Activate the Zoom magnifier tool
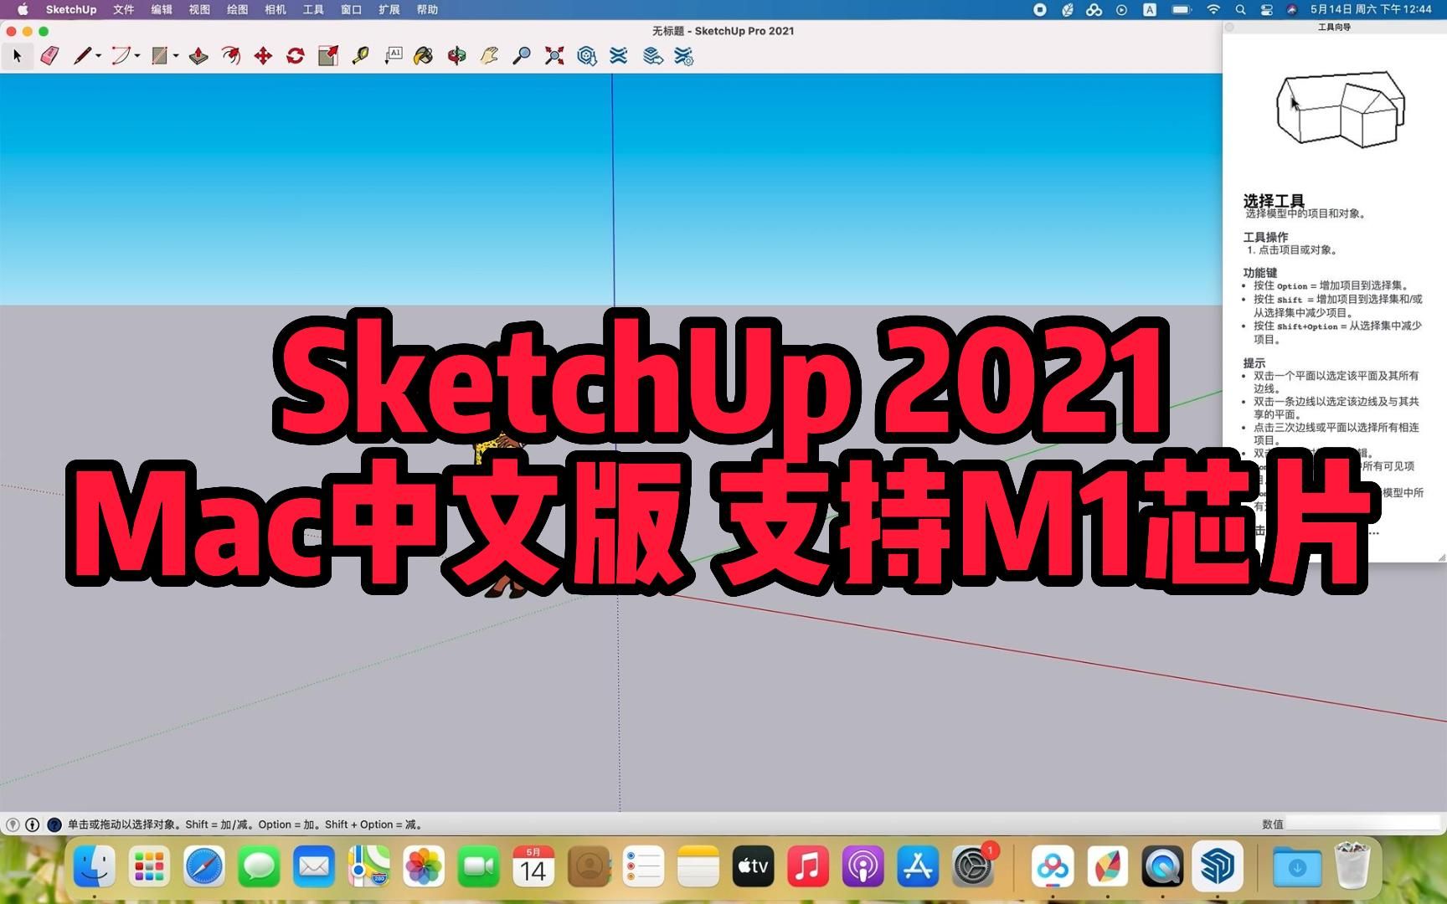Viewport: 1447px width, 904px height. 522,56
